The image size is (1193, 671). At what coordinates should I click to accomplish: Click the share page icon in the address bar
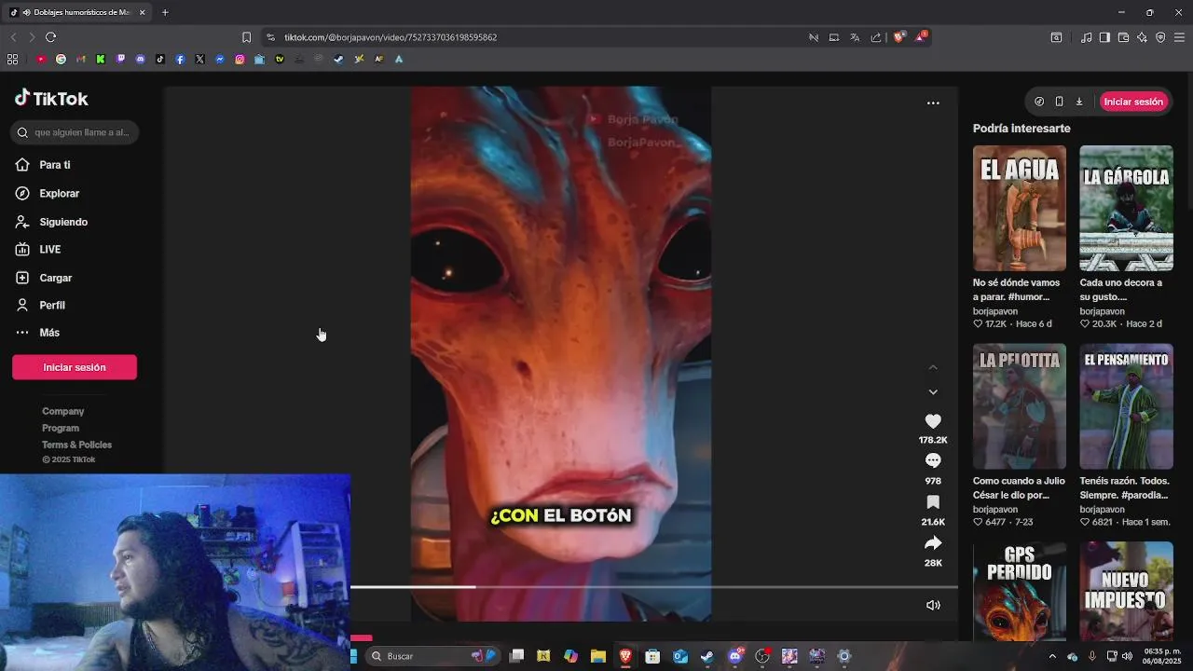876,37
